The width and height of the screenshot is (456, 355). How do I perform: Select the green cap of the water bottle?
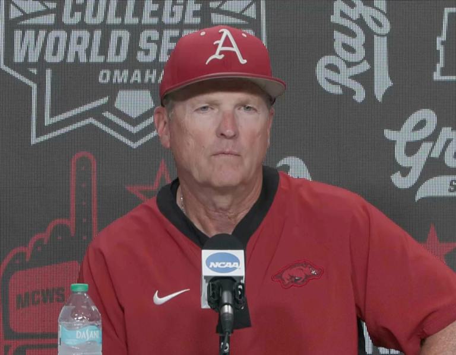pyautogui.click(x=80, y=287)
